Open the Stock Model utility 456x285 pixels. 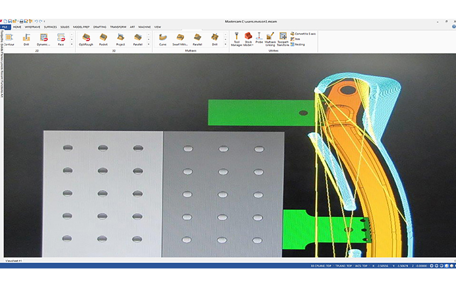(248, 39)
